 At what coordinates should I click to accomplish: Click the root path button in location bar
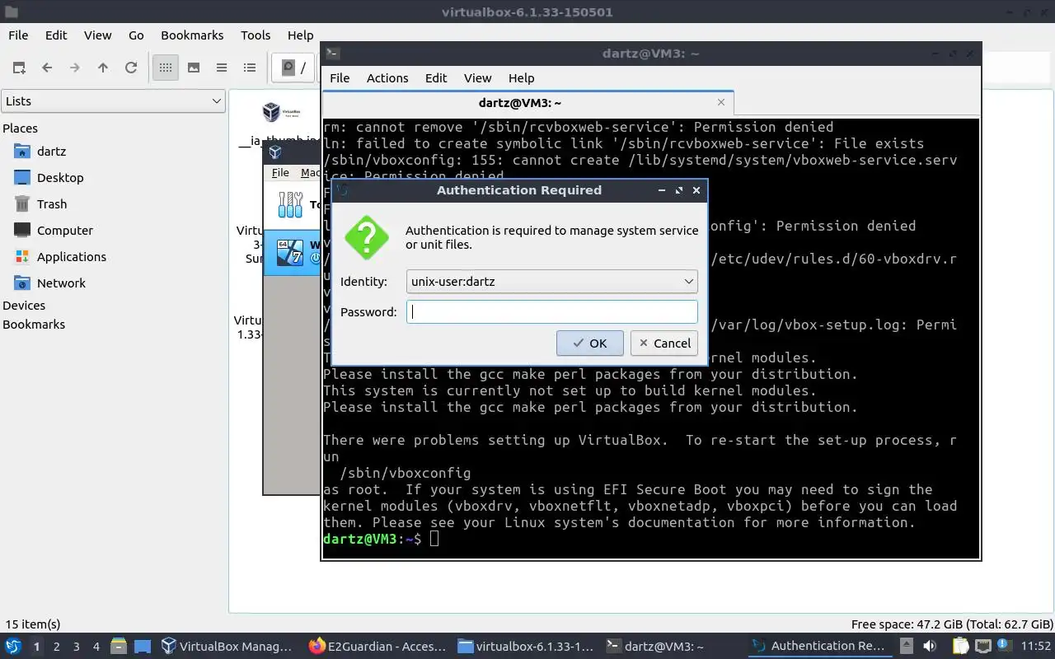pyautogui.click(x=293, y=68)
